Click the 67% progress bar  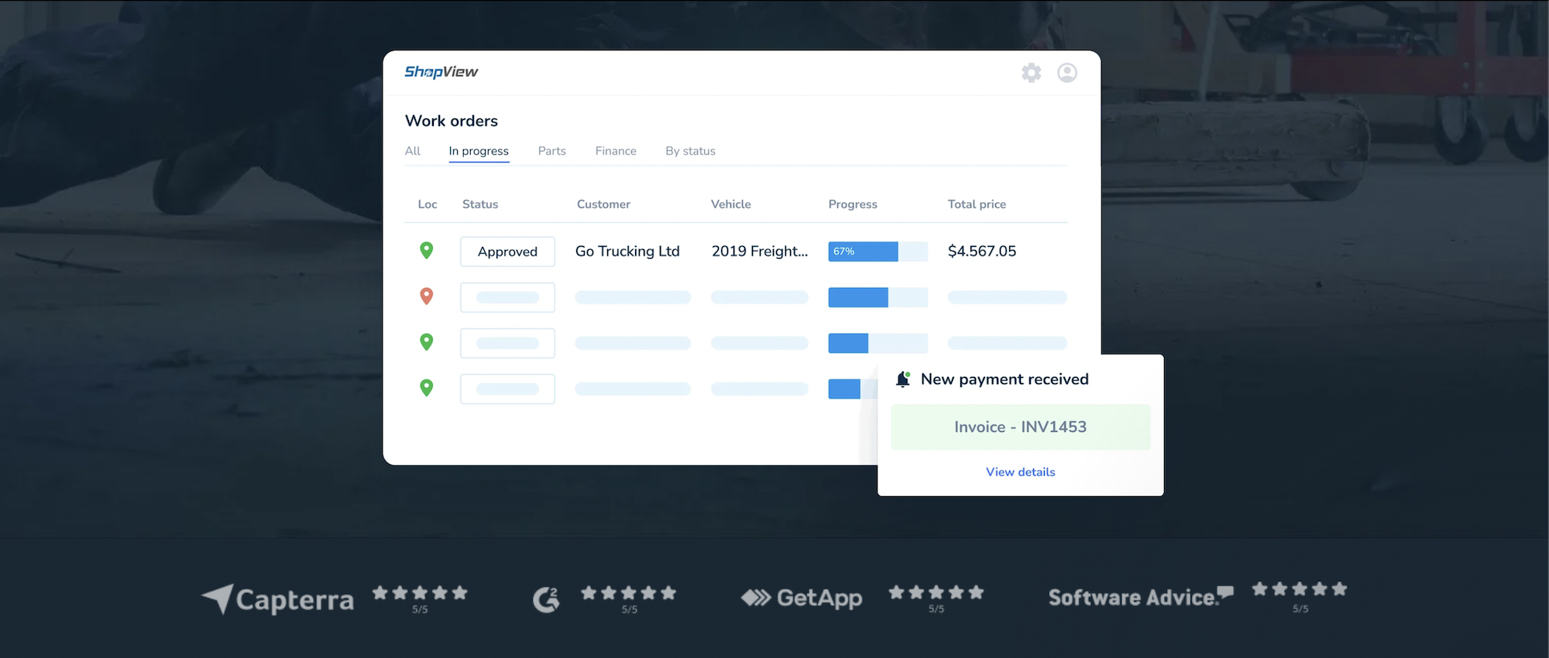878,252
